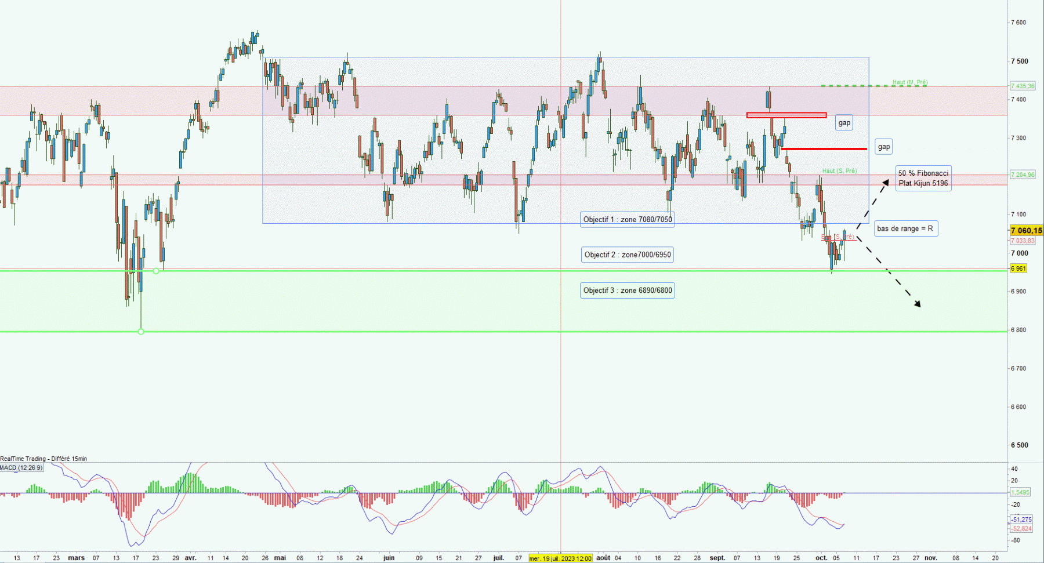Select the "Objectif 1 : zone 7080/7050" label
This screenshot has width=1044, height=563.
tap(628, 219)
